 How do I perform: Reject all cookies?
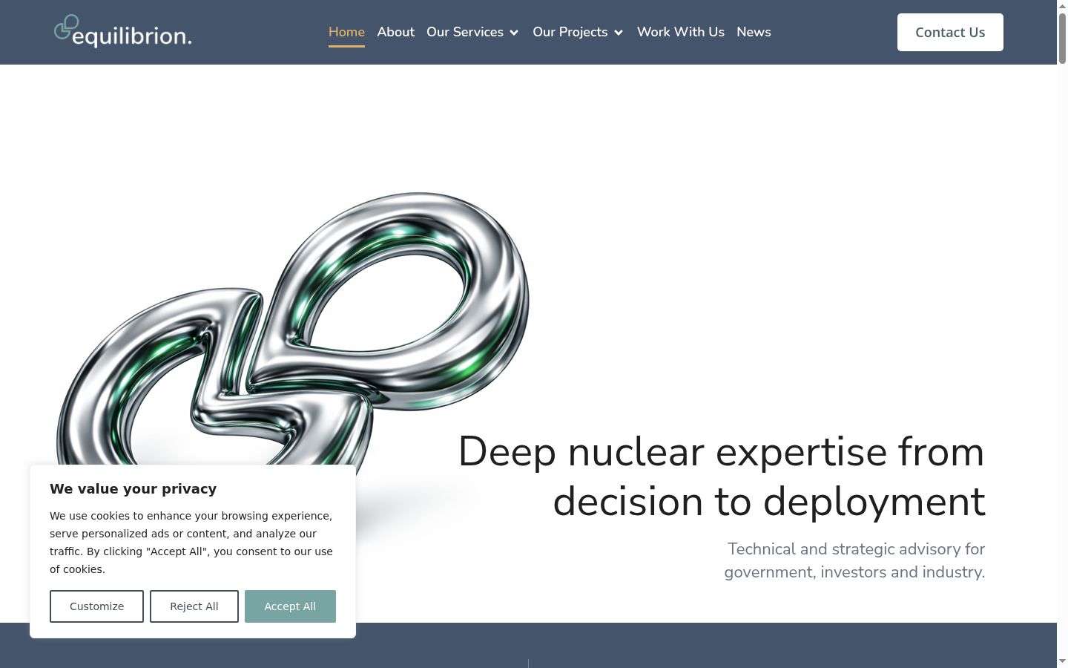pyautogui.click(x=194, y=606)
